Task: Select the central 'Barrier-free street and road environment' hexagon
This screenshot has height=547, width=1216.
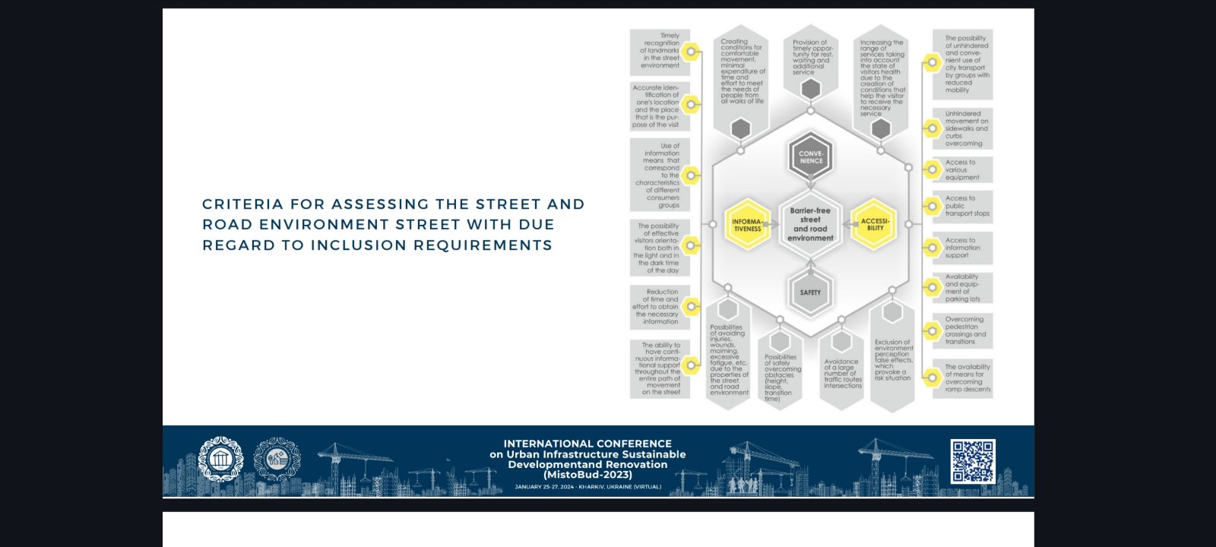Action: pyautogui.click(x=810, y=224)
